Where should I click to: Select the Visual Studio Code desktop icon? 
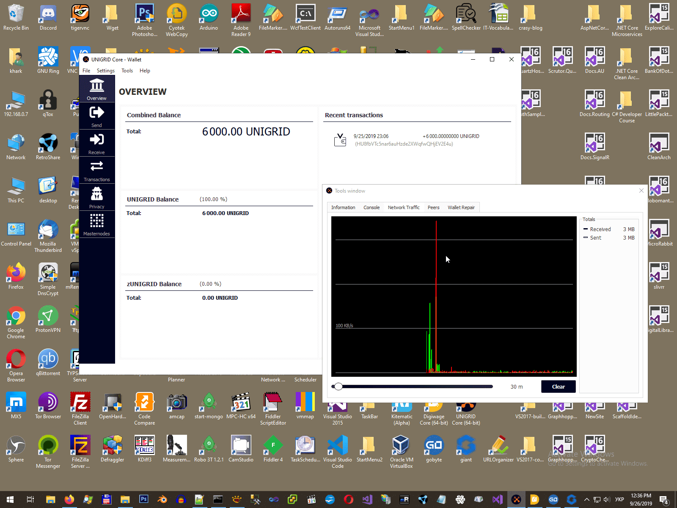click(x=338, y=452)
